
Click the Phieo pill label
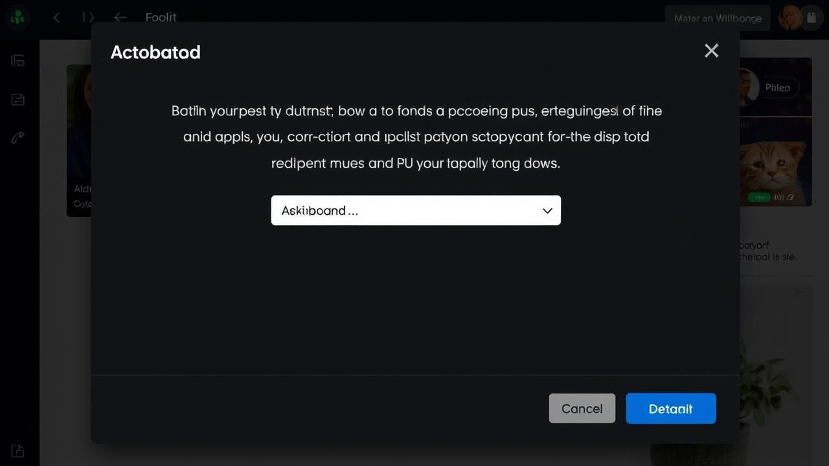777,88
